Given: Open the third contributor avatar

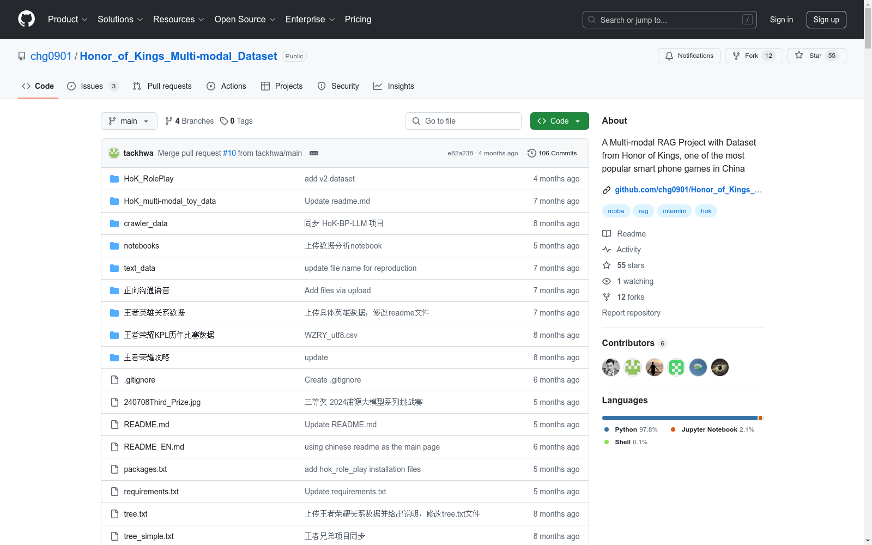Looking at the screenshot, I should 655,367.
